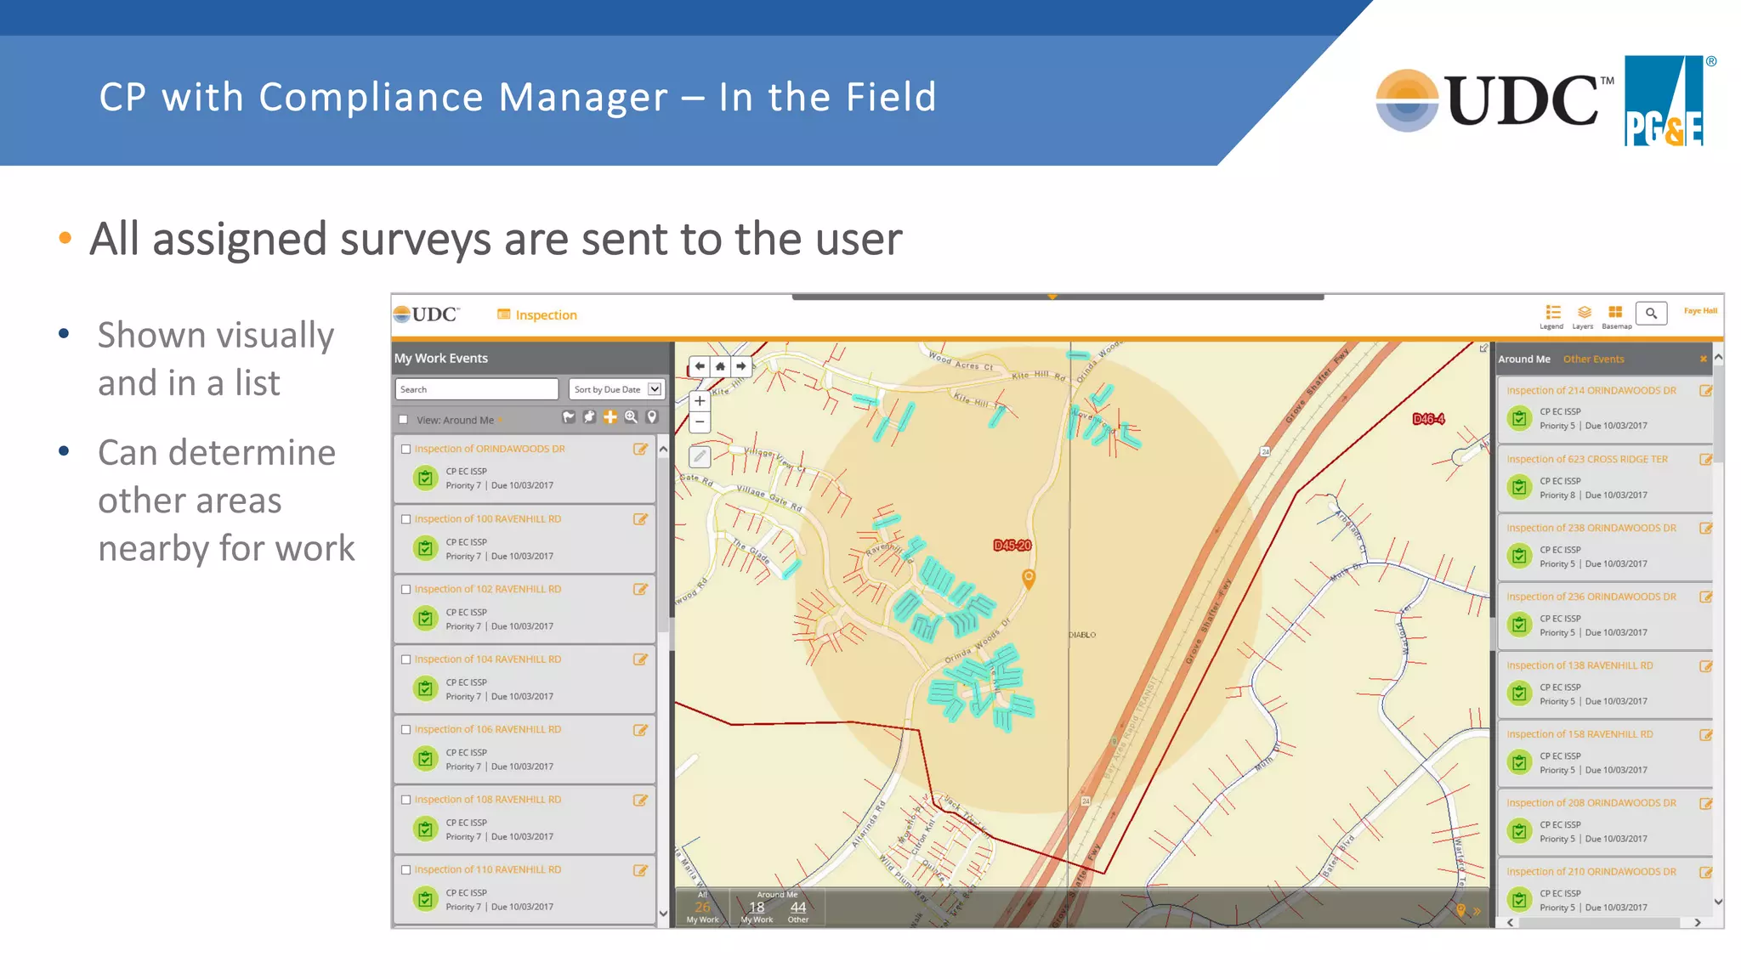Viewport: 1741px width, 979px height.
Task: Open the Basemap selector icon
Action: coord(1615,312)
